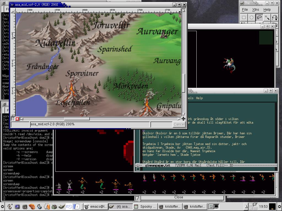Click the vertical scrollbar thumb in image window
282x211 pixels.
pos(184,83)
